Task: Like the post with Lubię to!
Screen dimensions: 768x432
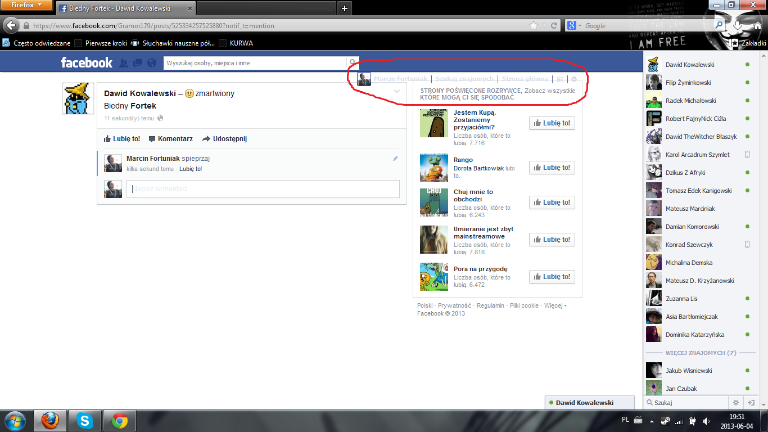Action: [122, 139]
